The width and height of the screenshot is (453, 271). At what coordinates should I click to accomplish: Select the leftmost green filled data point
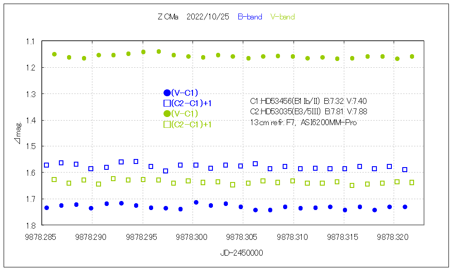point(54,54)
